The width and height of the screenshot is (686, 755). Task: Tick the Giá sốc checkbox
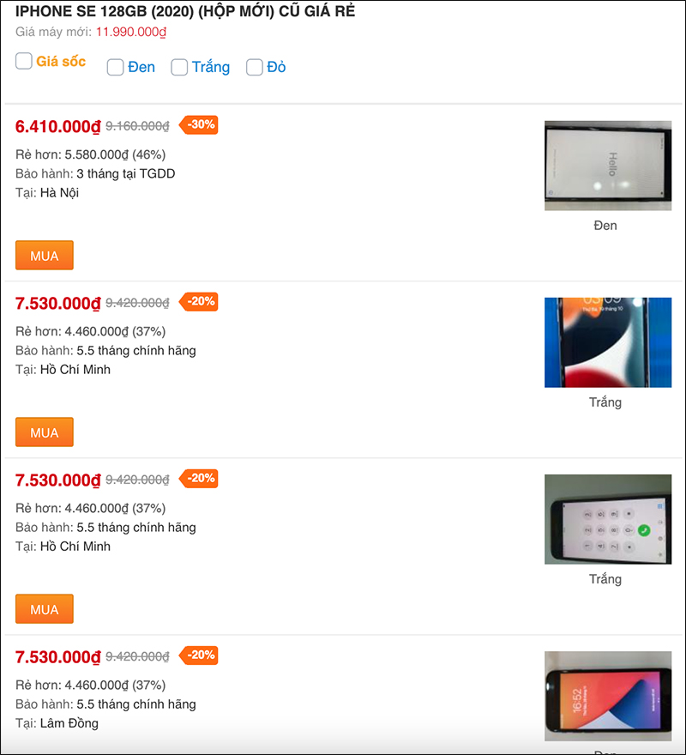click(x=24, y=61)
